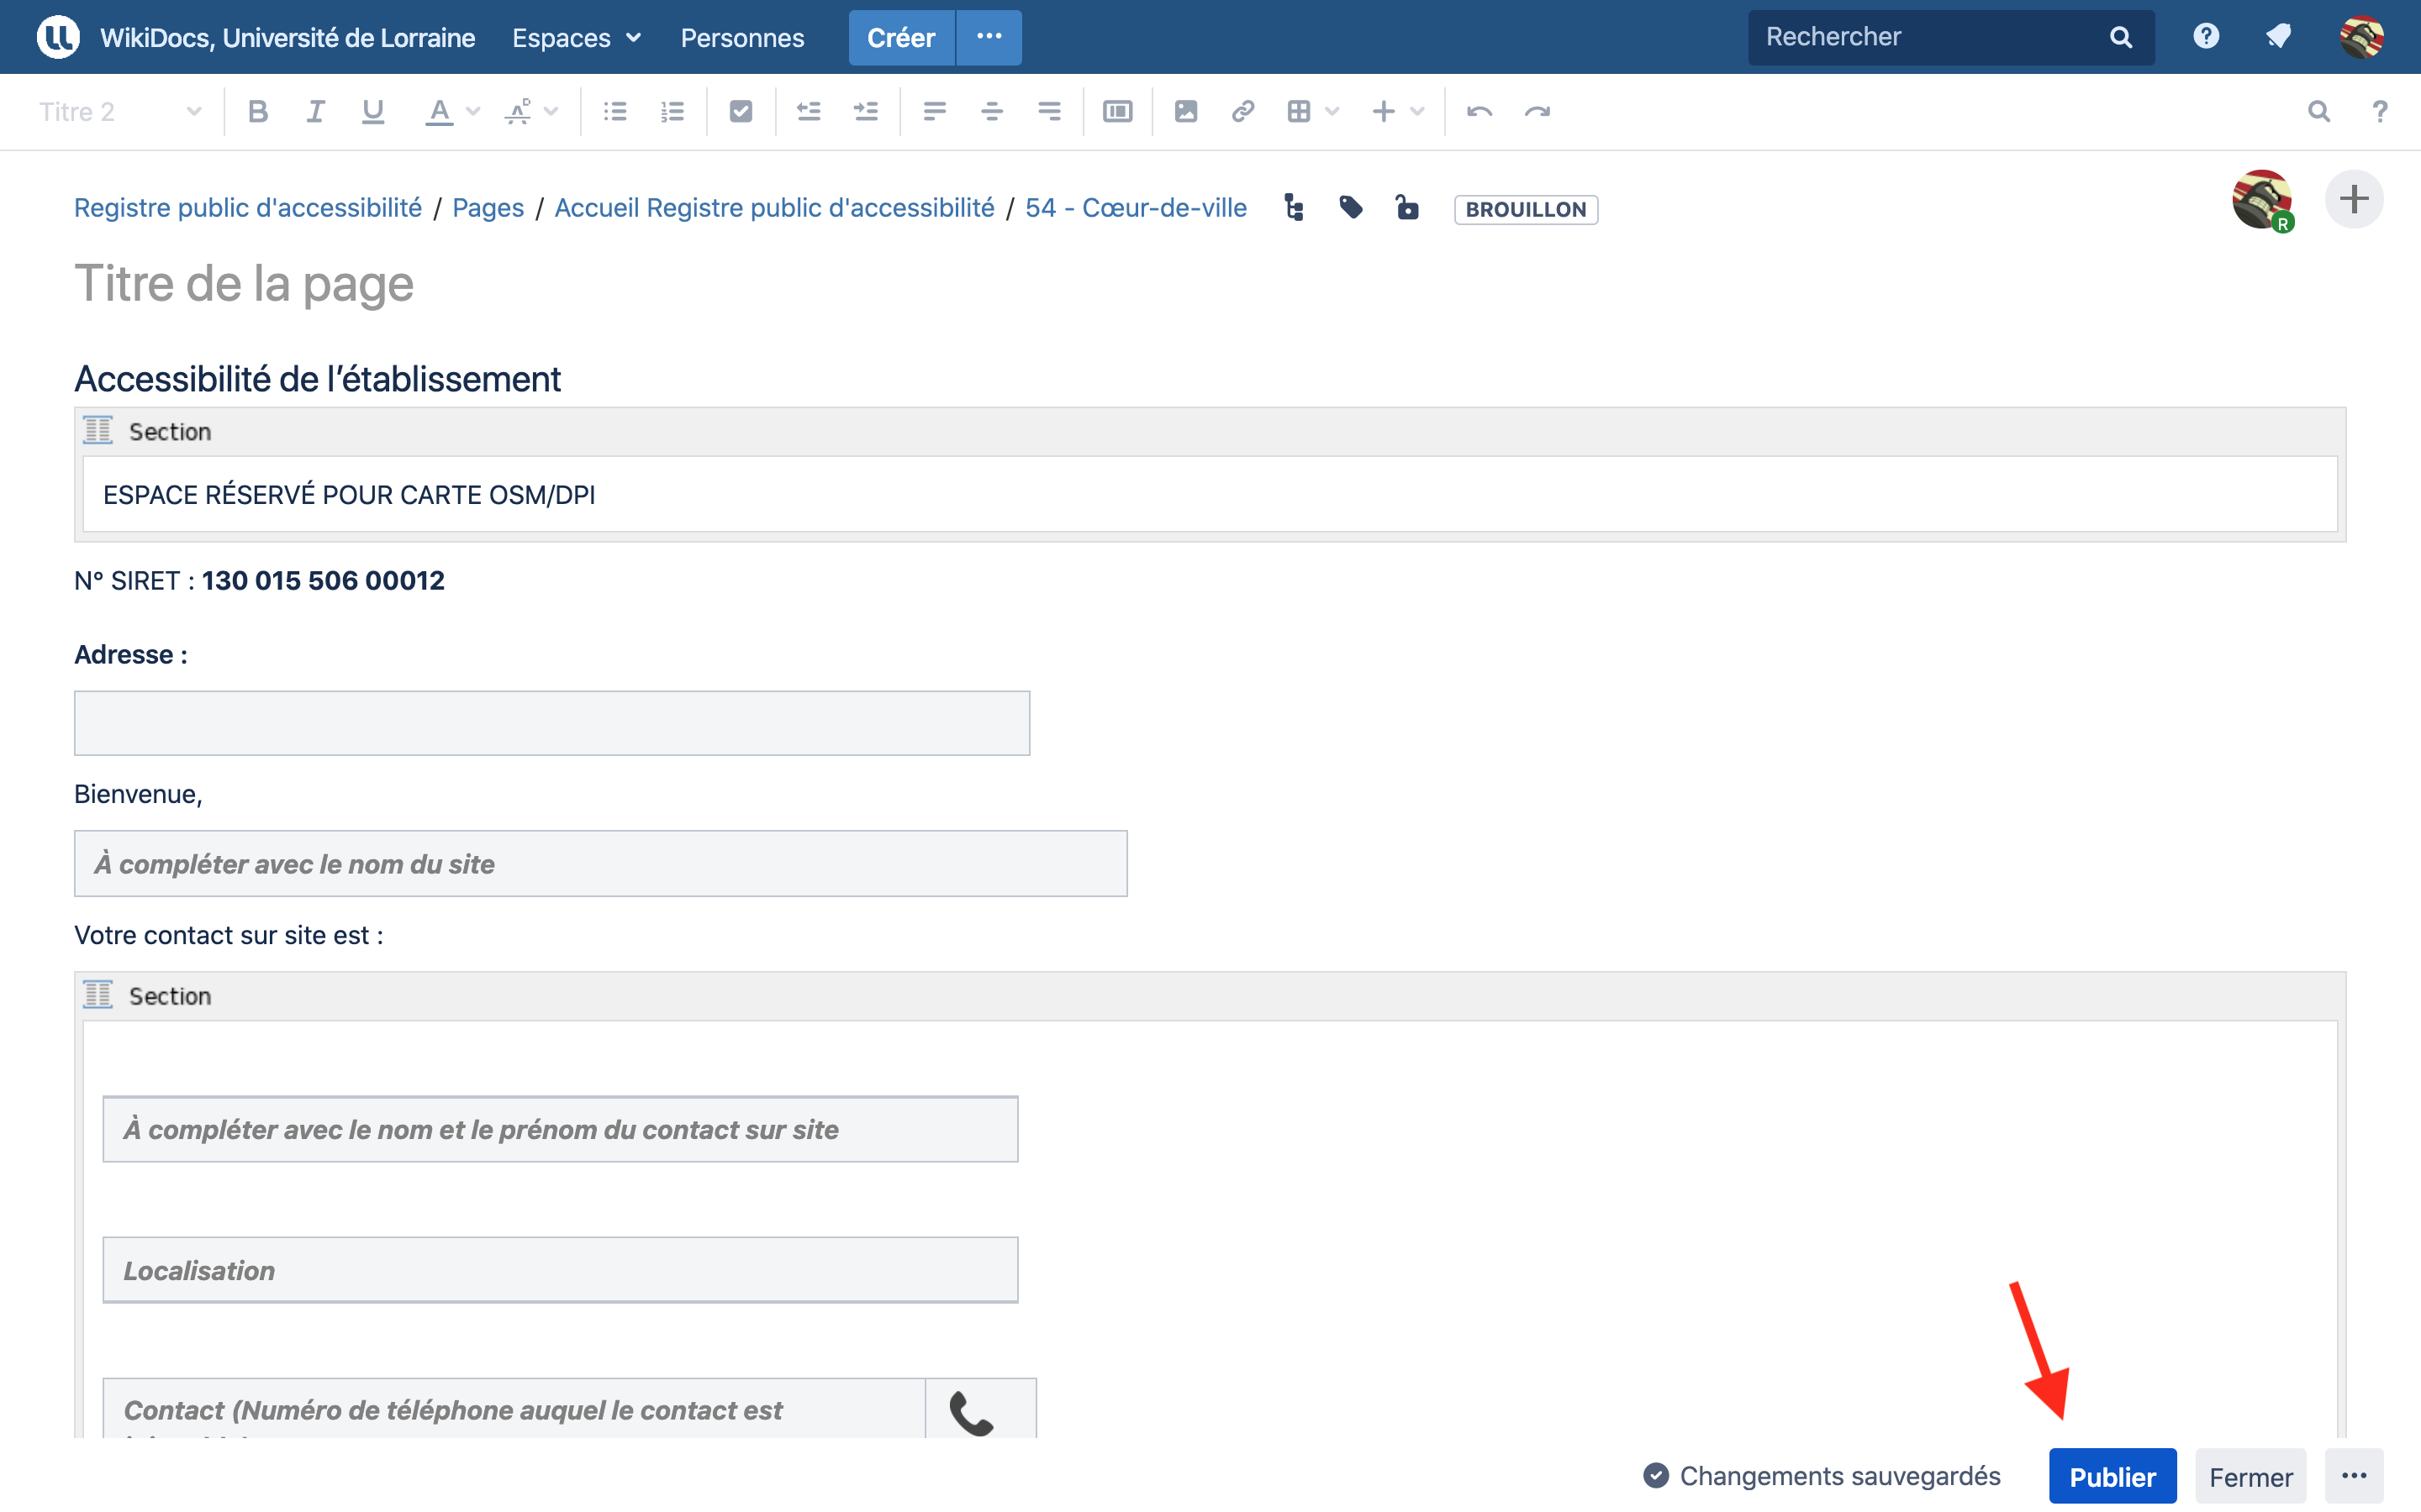This screenshot has height=1512, width=2421.
Task: Open page labels tag icon
Action: (x=1351, y=208)
